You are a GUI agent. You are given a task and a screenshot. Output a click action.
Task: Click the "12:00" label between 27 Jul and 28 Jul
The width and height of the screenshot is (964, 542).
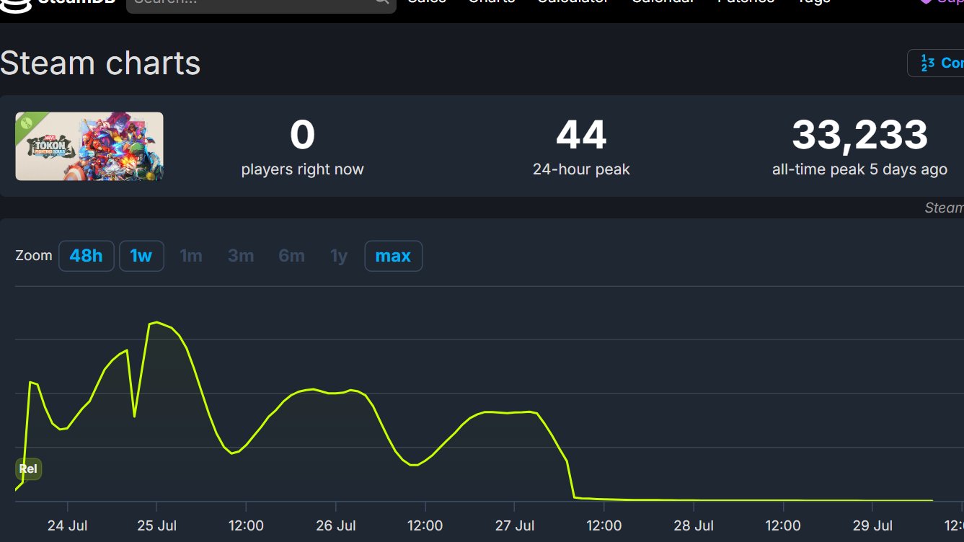603,525
